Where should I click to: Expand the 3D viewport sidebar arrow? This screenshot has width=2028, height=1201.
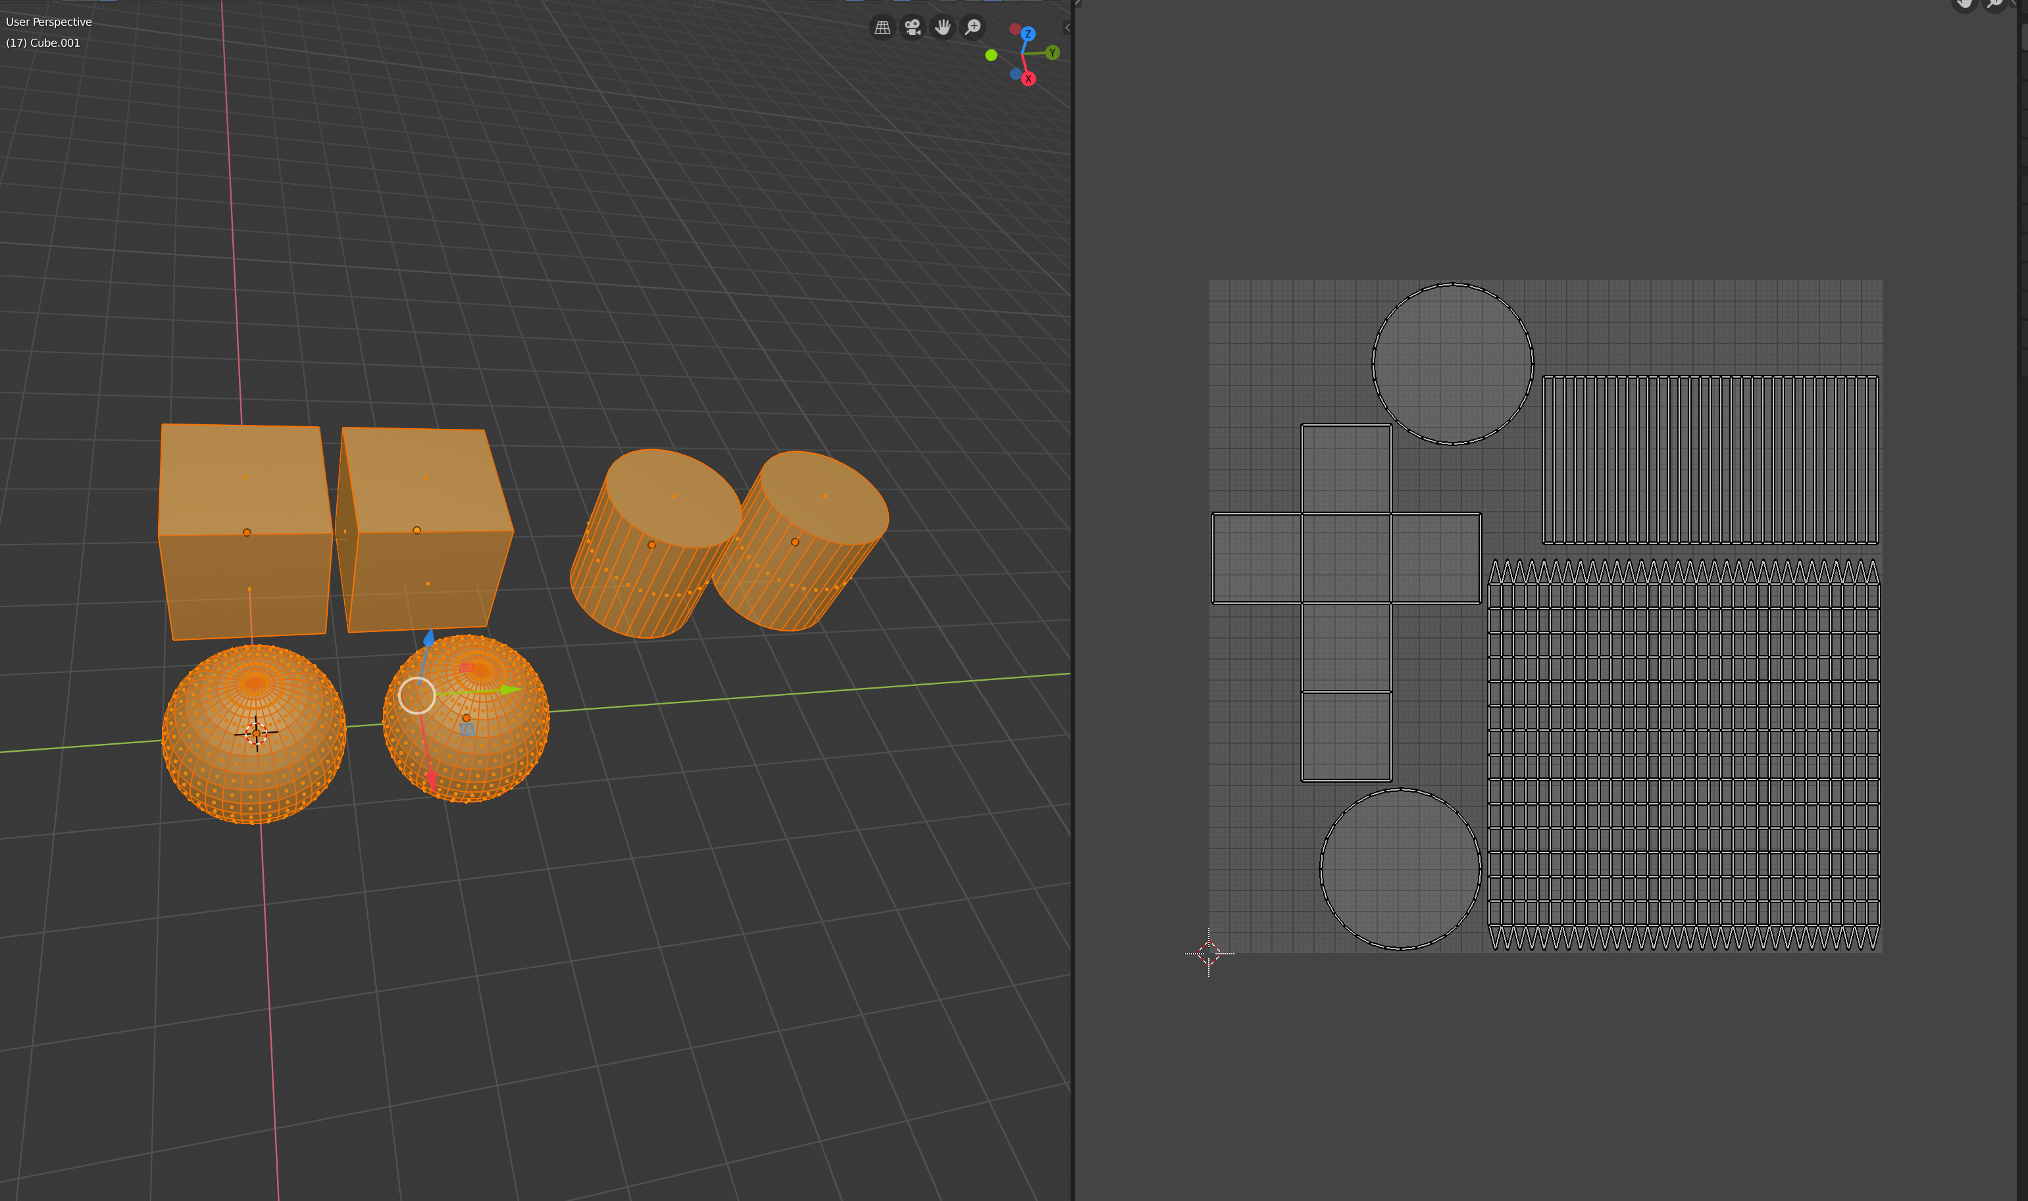[1067, 28]
